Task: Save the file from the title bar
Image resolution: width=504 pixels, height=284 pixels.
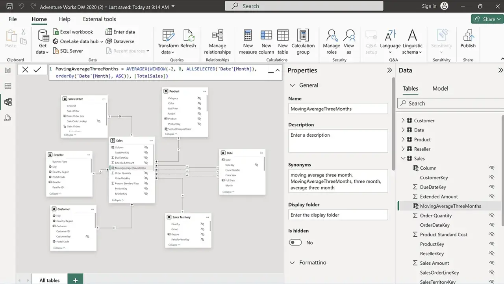Action: (x=9, y=6)
